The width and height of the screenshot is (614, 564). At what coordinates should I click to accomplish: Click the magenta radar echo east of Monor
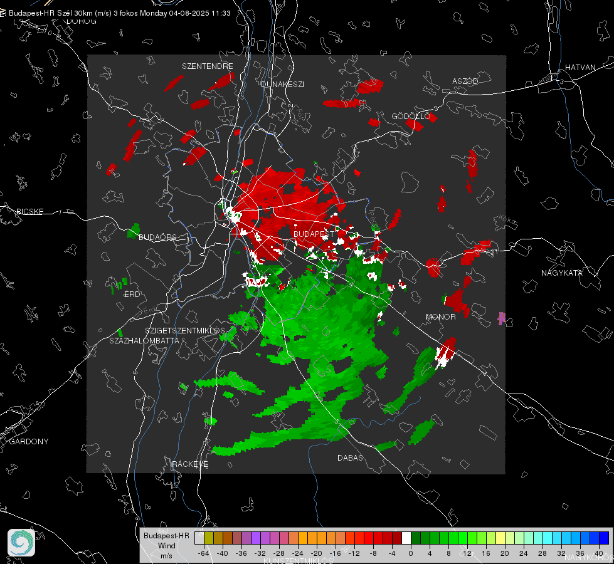501,318
